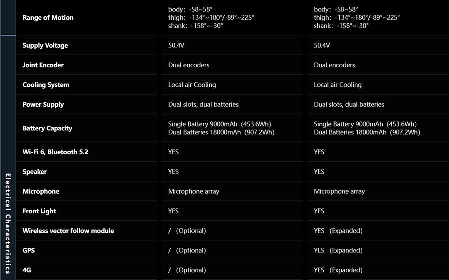This screenshot has width=449, height=280.
Task: Click the Range of Motion row label
Action: [x=48, y=18]
